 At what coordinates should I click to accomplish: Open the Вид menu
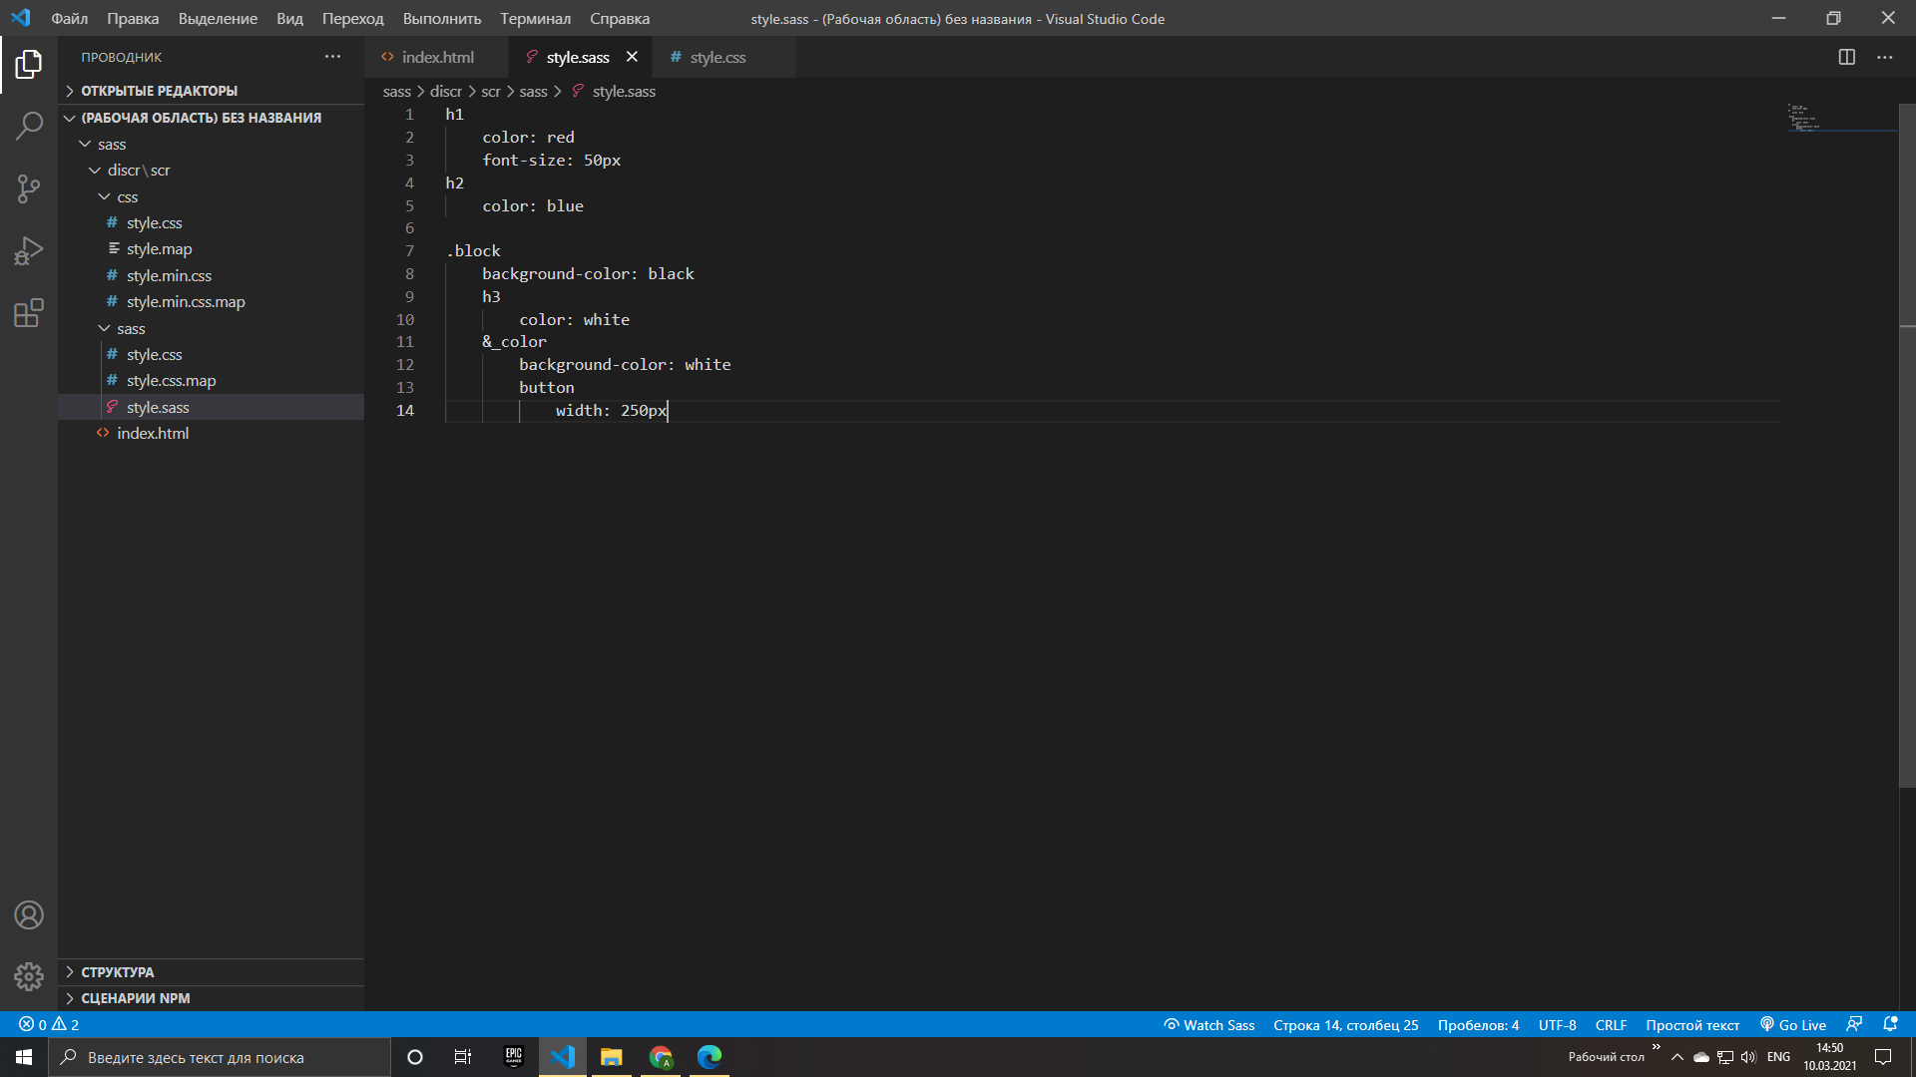pyautogui.click(x=289, y=18)
